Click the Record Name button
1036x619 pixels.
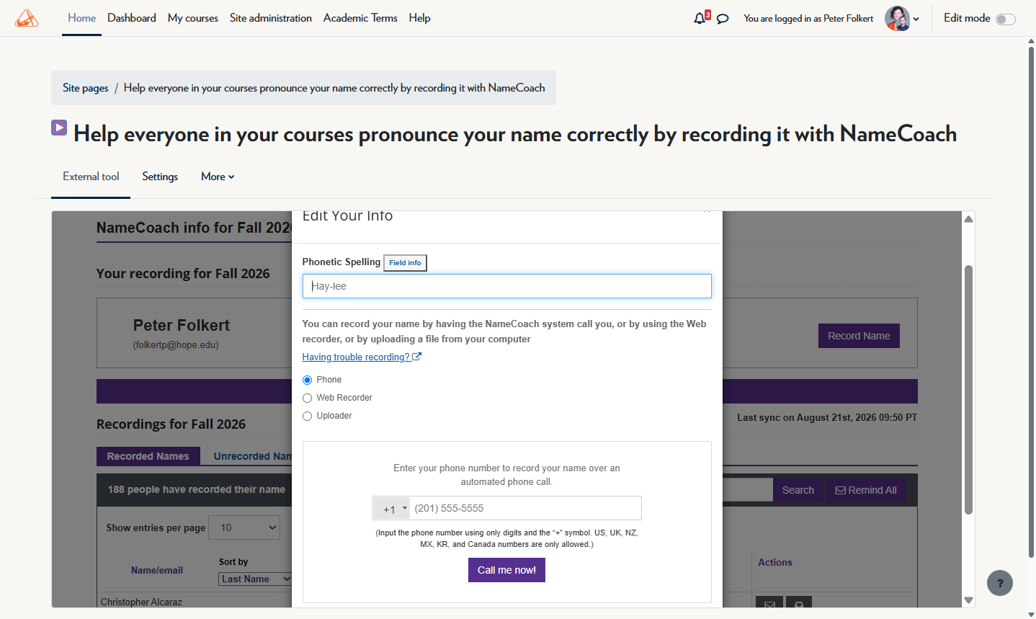click(859, 336)
